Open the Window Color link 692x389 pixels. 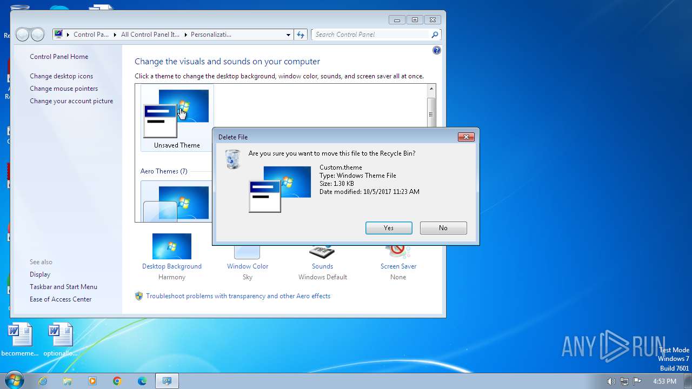pyautogui.click(x=248, y=266)
